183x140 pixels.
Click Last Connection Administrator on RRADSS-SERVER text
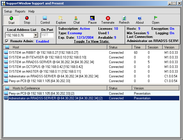point(152,41)
